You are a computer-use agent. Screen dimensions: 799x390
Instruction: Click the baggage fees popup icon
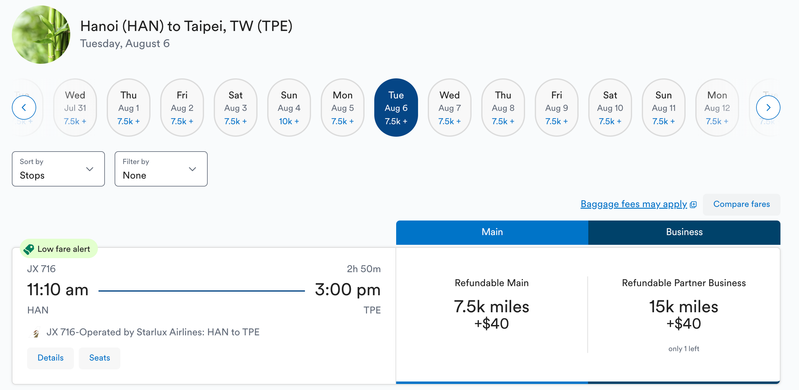tap(693, 204)
